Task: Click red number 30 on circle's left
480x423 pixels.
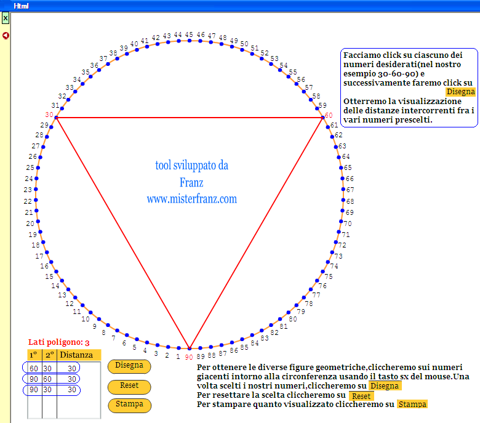Action: pos(49,115)
